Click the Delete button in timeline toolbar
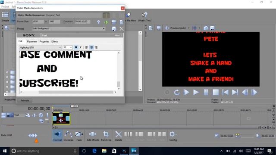 click(119, 136)
